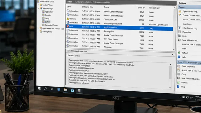This screenshot has width=201, height=113.
Task: Click Help under Event 1000 actions
Action: pos(183,87)
